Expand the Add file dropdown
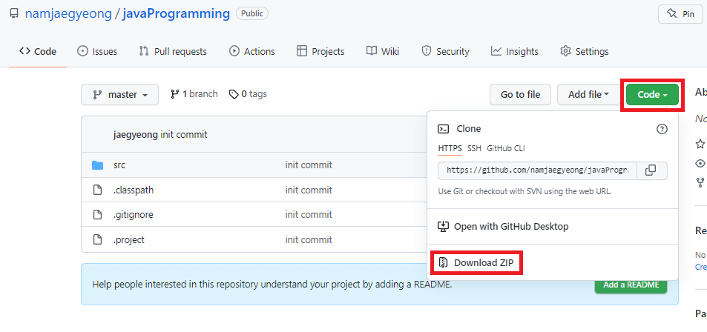This screenshot has width=707, height=332. (588, 95)
